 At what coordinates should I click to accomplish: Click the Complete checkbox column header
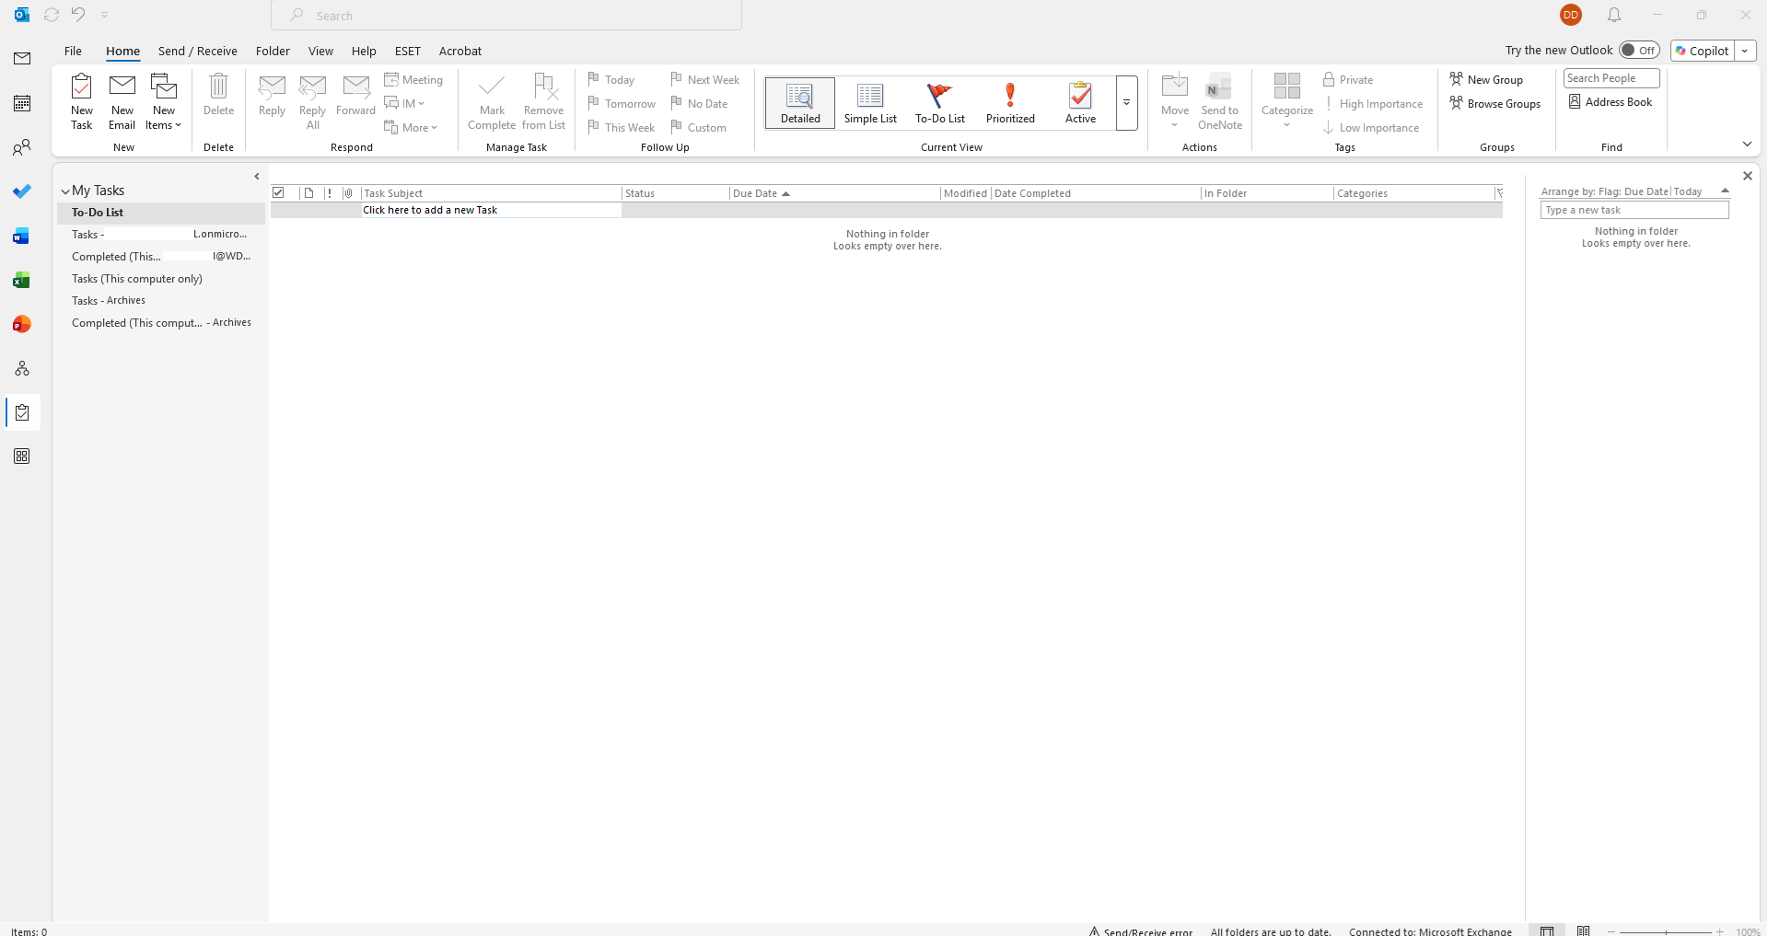(278, 193)
